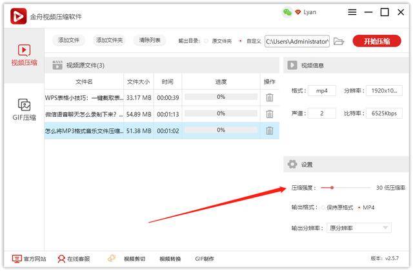The width and height of the screenshot is (413, 271).
Task: Click the output directory path field
Action: click(297, 41)
